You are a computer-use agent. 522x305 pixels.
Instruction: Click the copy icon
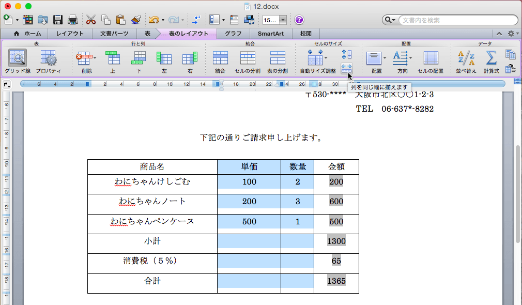106,20
